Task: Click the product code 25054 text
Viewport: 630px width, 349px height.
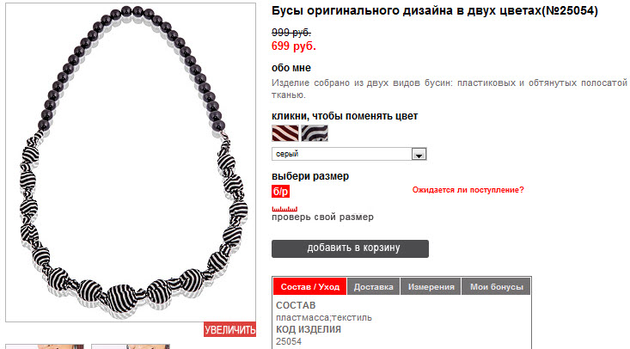Action: coord(289,341)
